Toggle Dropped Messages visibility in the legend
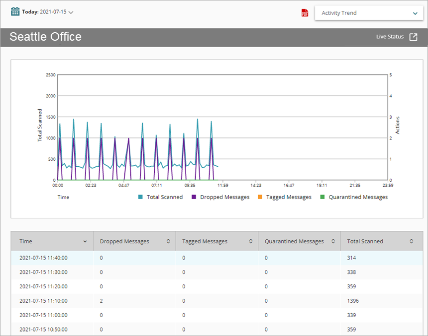Viewport: 428px width, 336px height. pos(221,197)
